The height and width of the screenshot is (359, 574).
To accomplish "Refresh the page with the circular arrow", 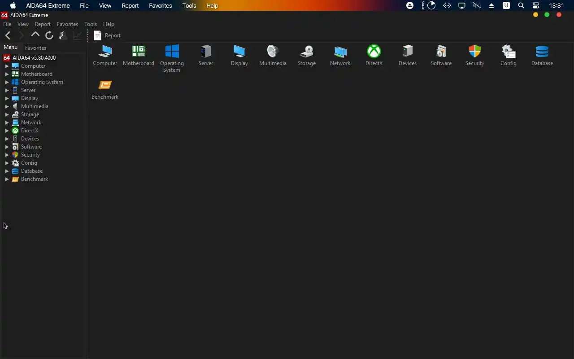I will pos(49,35).
